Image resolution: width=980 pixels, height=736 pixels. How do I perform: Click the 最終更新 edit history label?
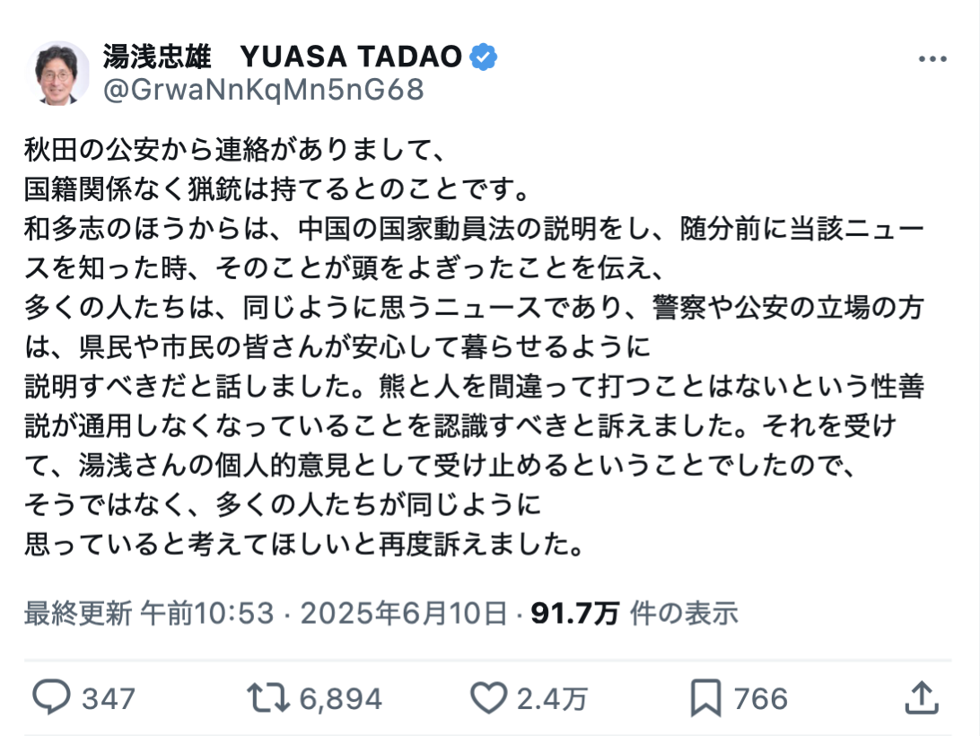78,613
